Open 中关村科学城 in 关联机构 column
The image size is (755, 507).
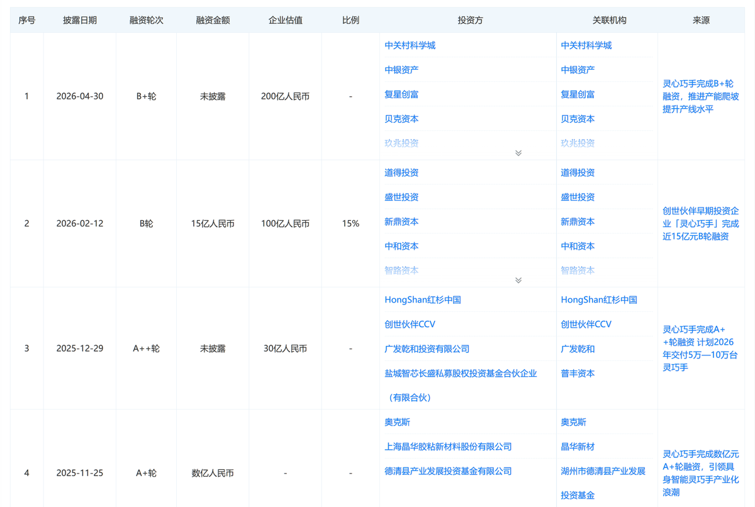coord(586,45)
